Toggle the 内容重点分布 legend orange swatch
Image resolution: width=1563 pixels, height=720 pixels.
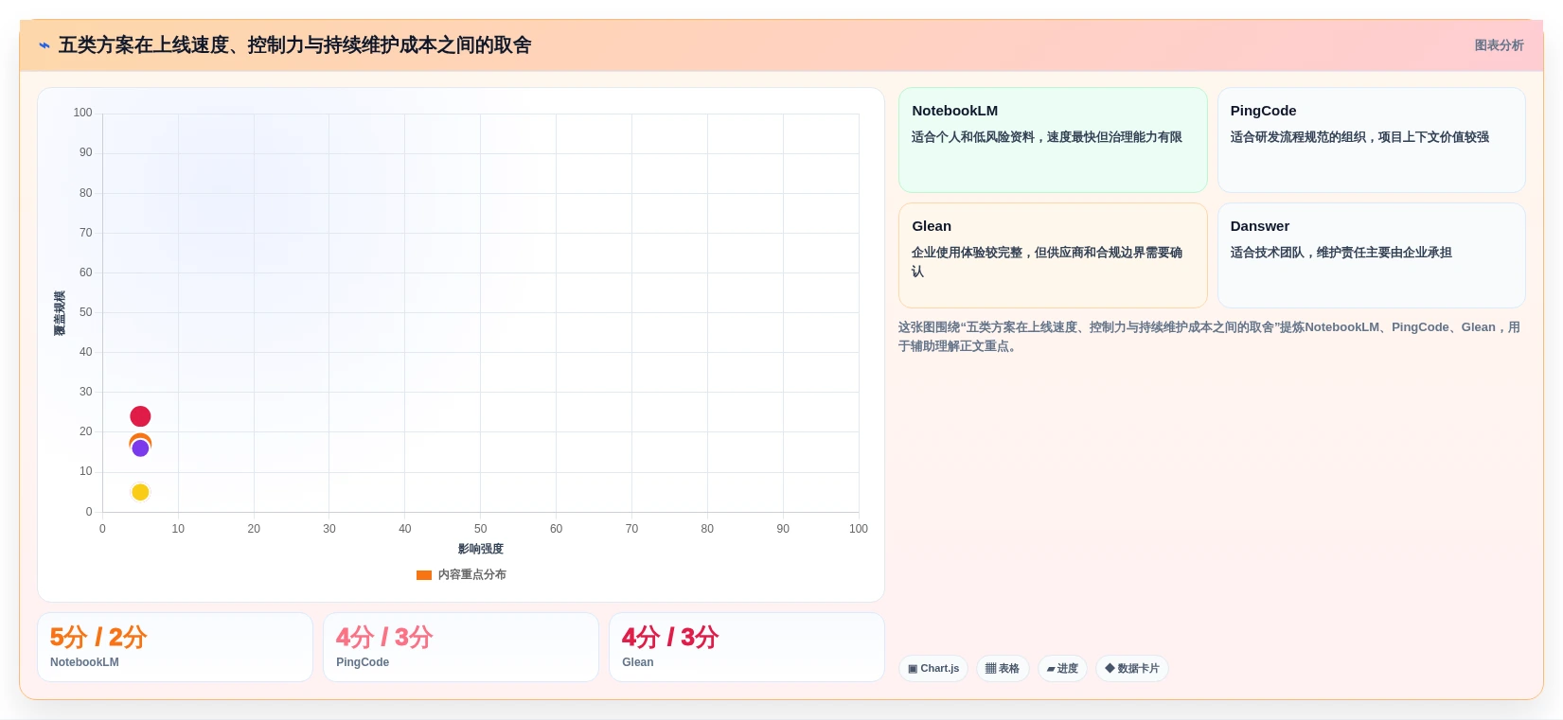[x=424, y=575]
